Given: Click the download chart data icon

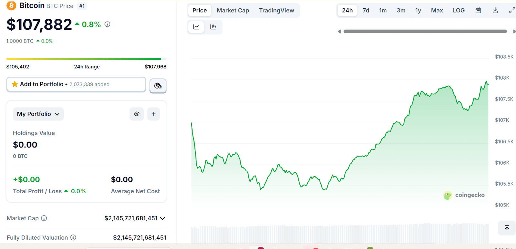Looking at the screenshot, I should [495, 10].
